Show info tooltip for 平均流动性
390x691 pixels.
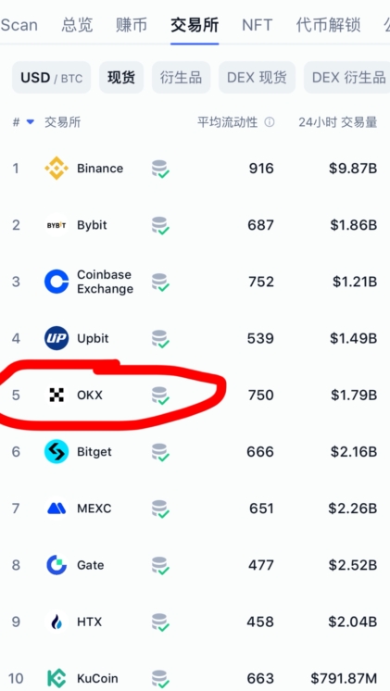tap(270, 122)
